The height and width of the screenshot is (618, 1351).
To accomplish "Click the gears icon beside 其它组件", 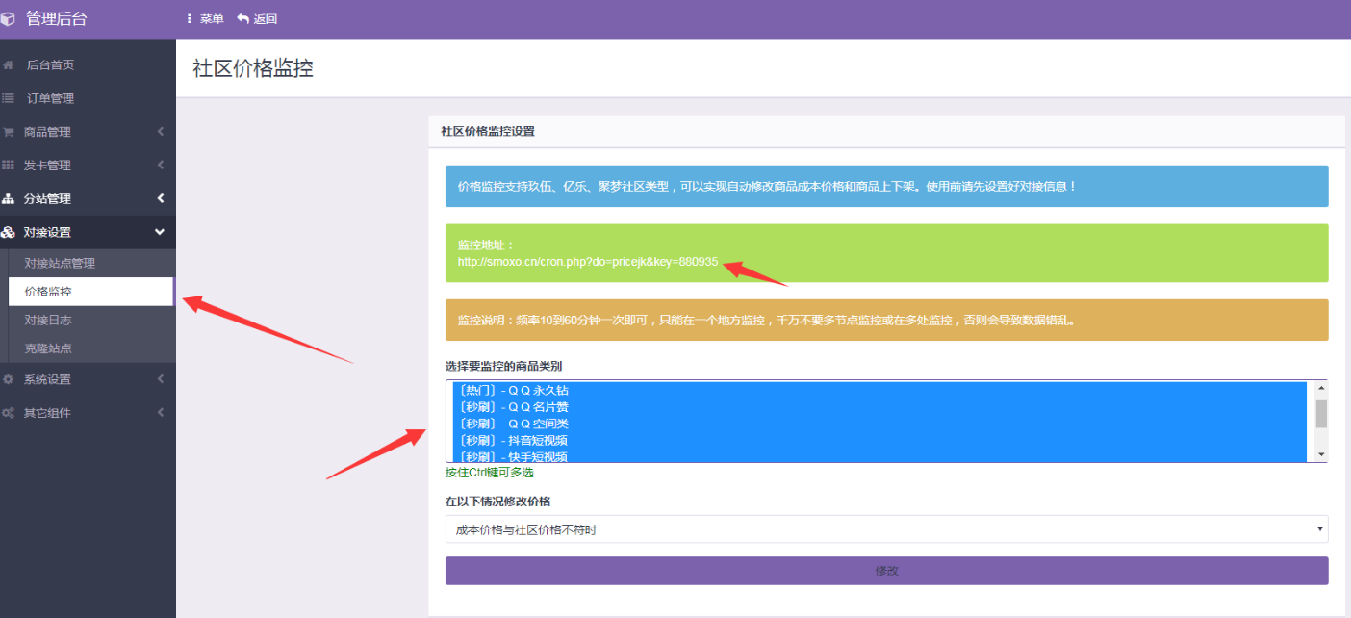I will (9, 413).
